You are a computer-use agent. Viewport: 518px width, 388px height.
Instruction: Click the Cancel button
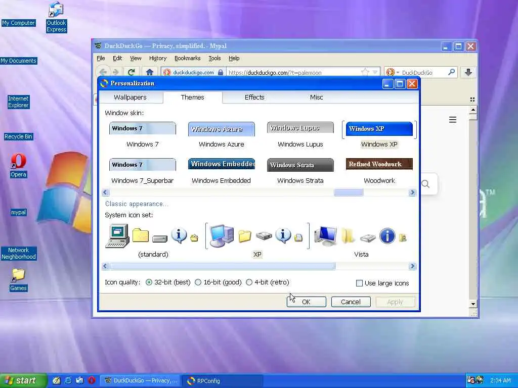tap(351, 302)
